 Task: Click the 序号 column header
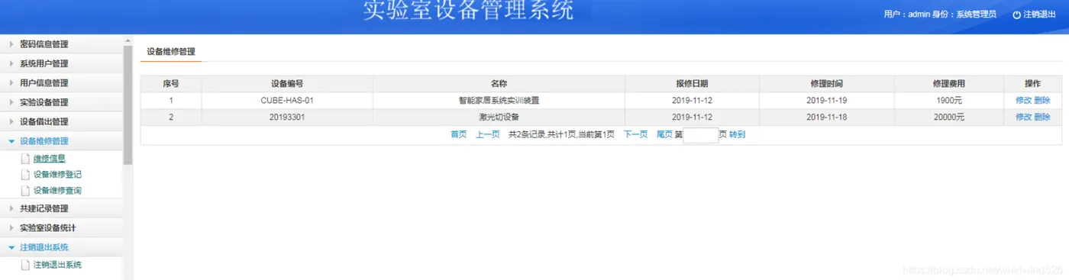tap(171, 84)
